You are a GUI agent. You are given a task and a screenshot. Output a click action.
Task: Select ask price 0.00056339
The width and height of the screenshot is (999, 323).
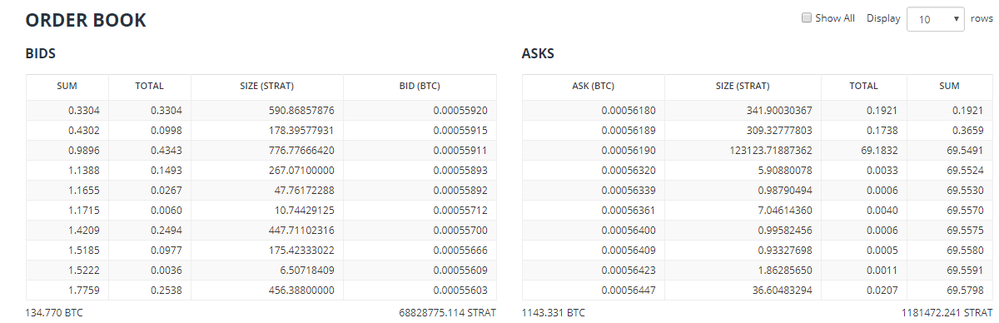[629, 191]
